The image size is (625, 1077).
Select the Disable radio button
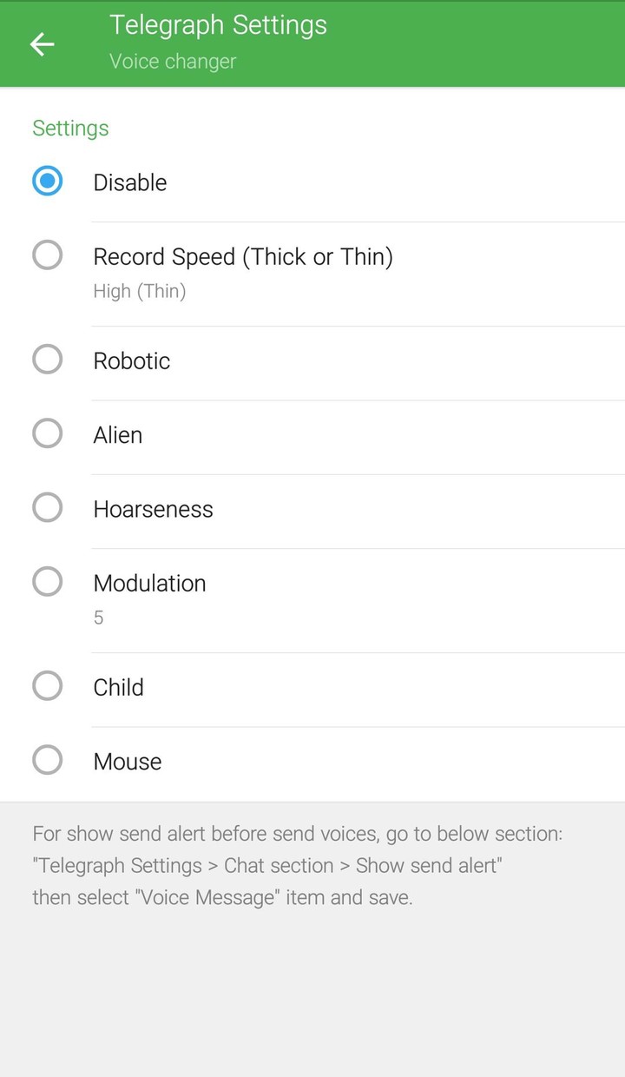[x=48, y=182]
